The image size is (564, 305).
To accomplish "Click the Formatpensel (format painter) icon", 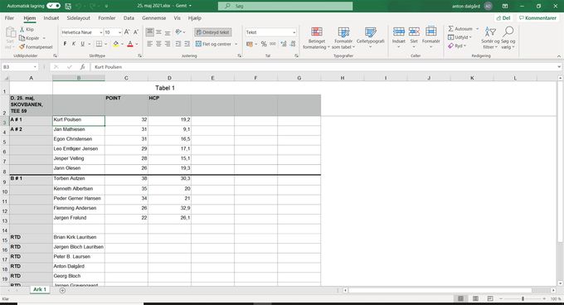I will 22,47.
